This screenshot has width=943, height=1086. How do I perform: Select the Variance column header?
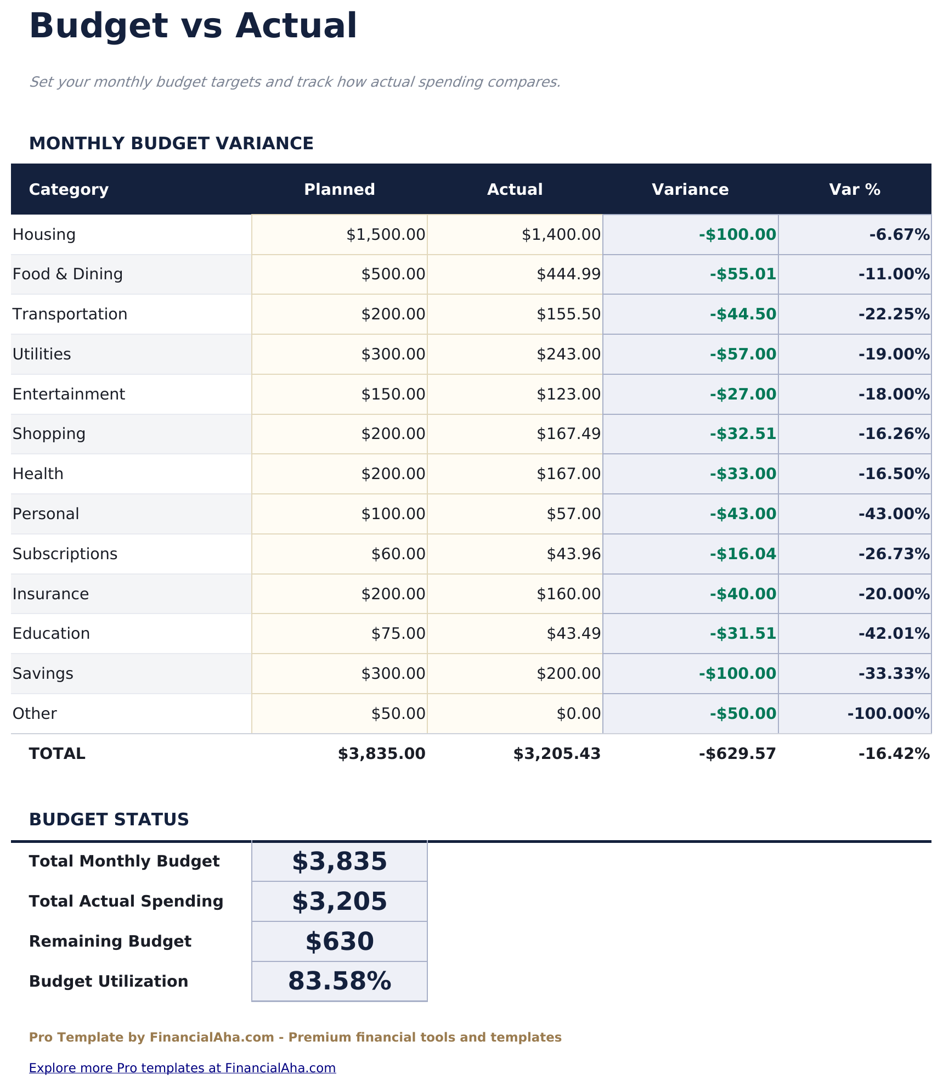[x=690, y=189]
